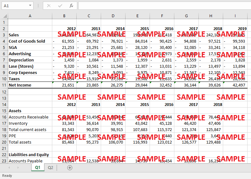Click Total assets value 126,577
251x179 pixels.
coord(186,142)
